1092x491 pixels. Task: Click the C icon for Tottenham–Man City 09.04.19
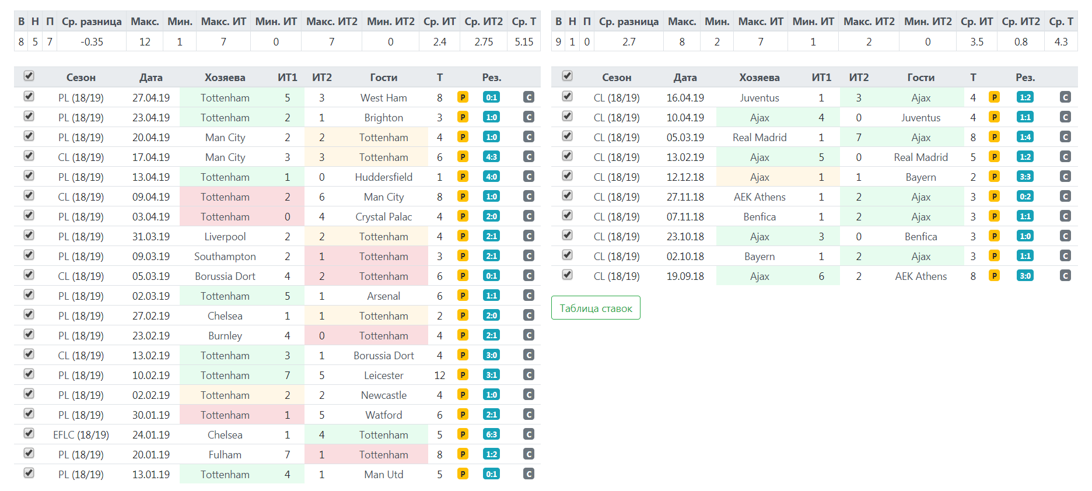tap(529, 197)
